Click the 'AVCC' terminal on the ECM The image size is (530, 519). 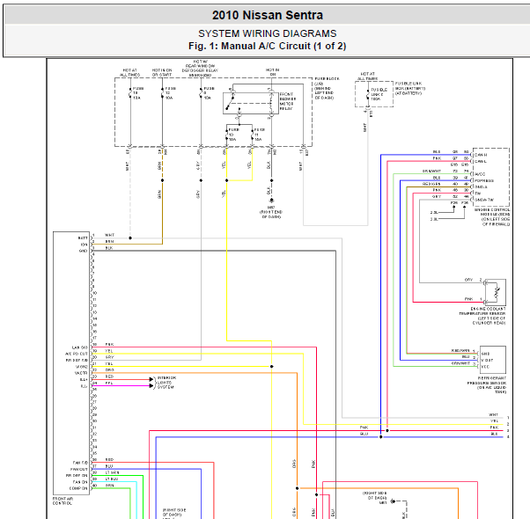point(480,174)
